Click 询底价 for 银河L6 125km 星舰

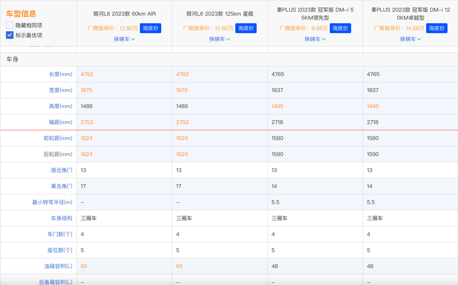tap(246, 28)
